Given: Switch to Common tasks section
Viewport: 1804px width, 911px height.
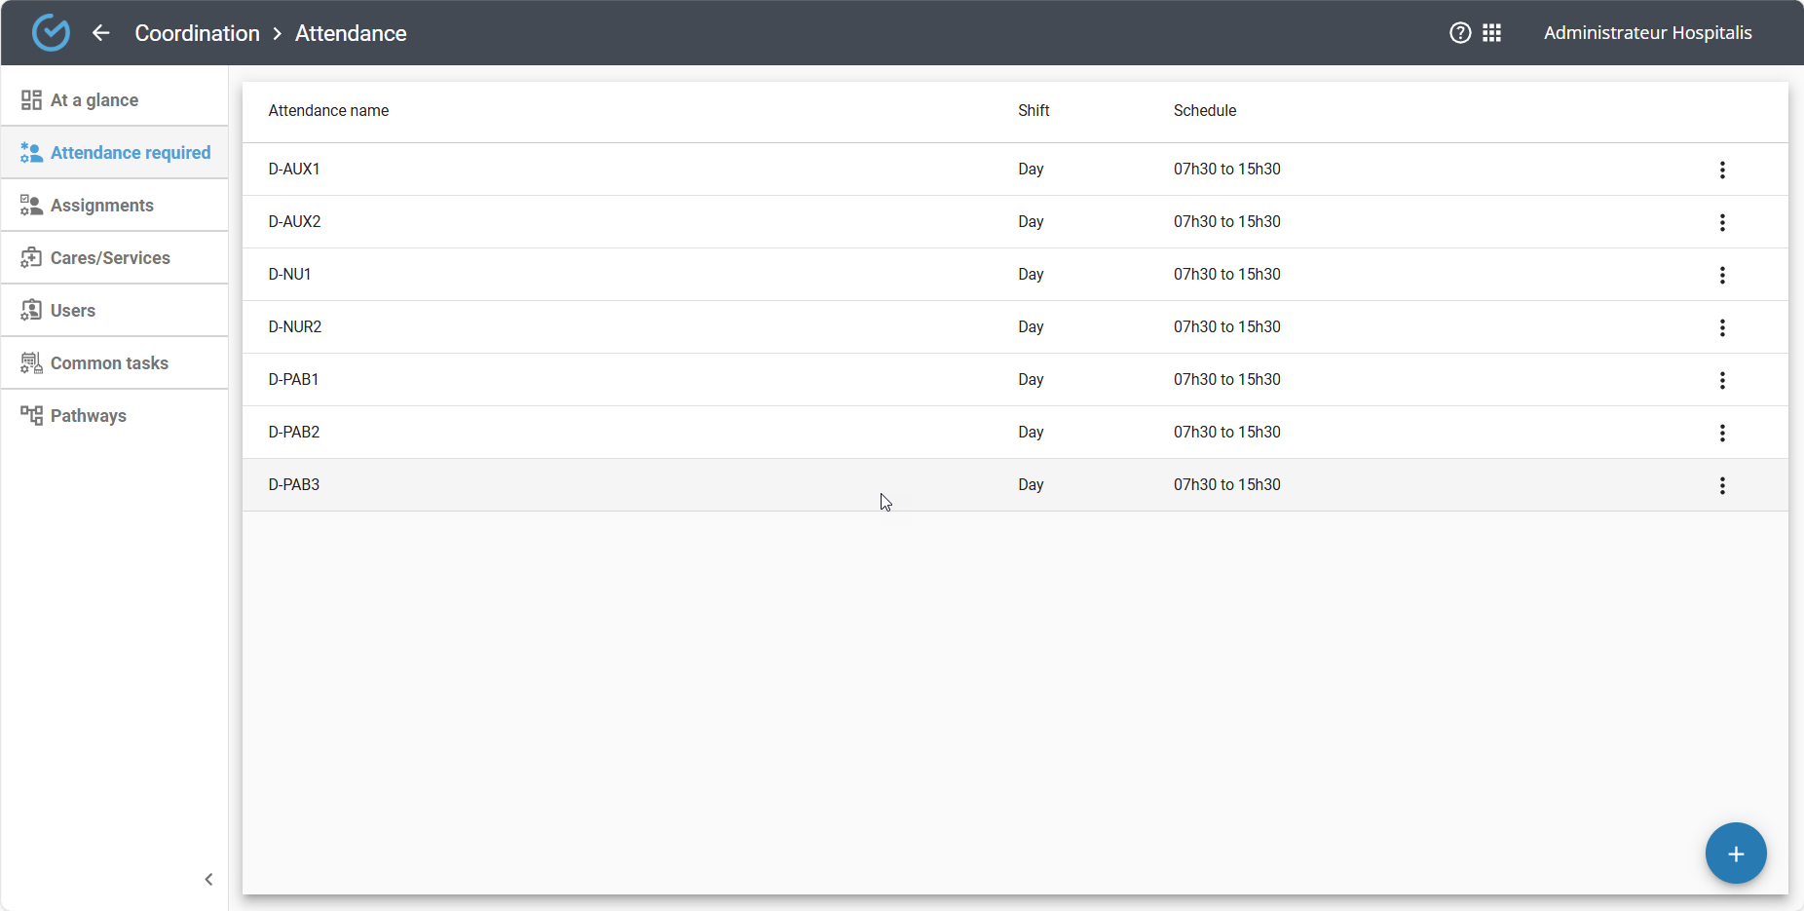Looking at the screenshot, I should tap(109, 363).
